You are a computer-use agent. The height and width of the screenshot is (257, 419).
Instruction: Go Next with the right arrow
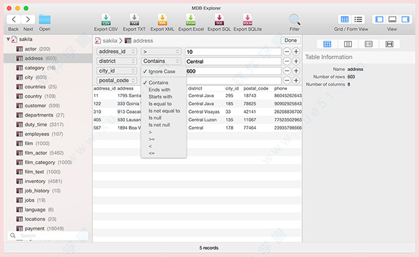[28, 20]
